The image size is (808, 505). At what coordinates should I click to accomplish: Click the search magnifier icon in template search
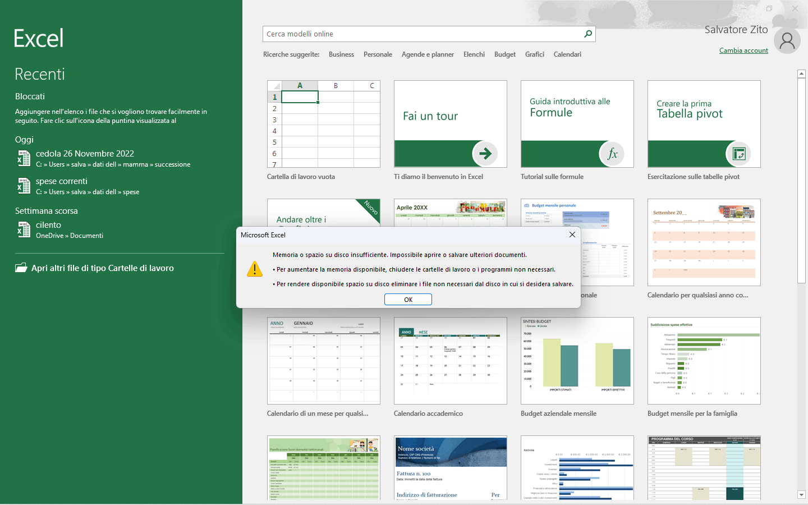click(588, 34)
